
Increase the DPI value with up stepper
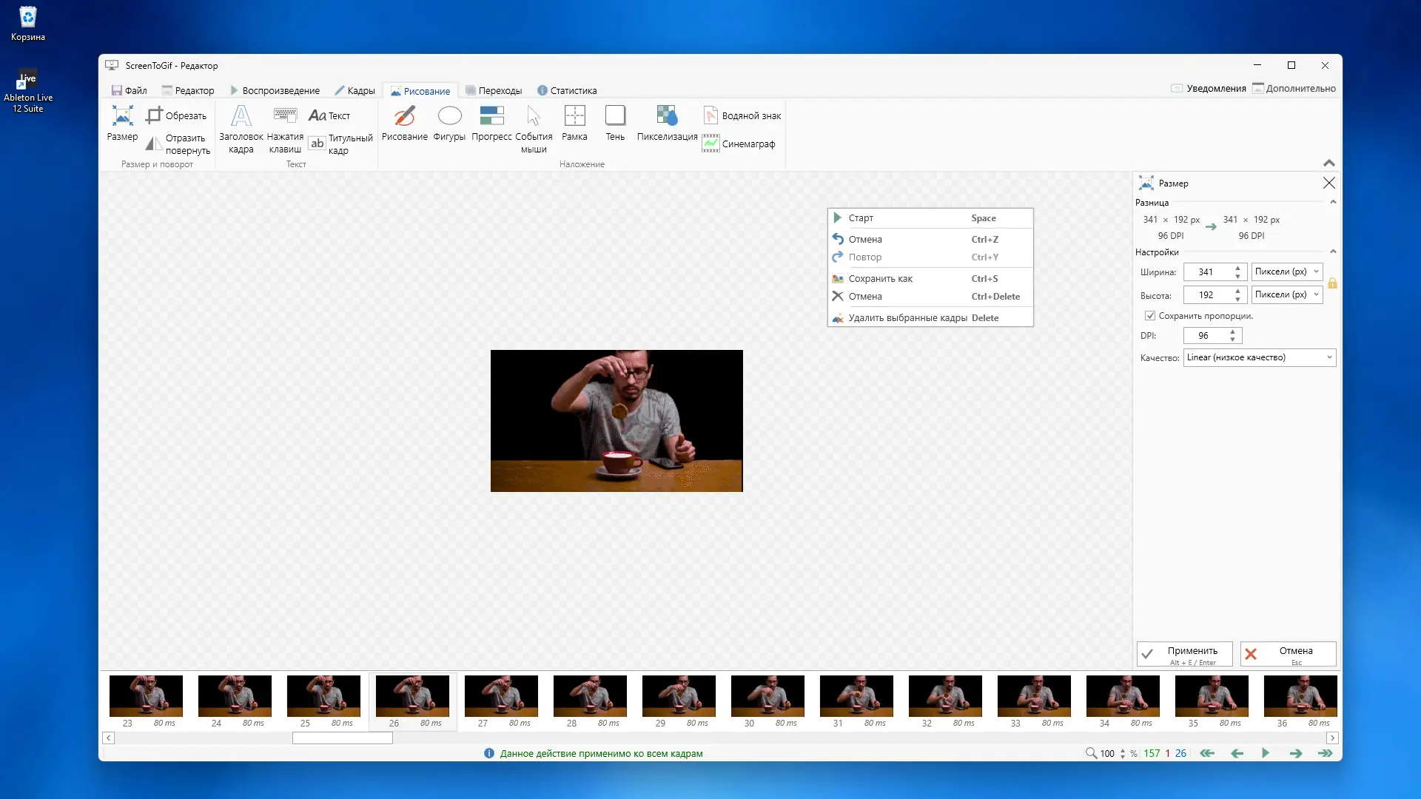coord(1232,331)
